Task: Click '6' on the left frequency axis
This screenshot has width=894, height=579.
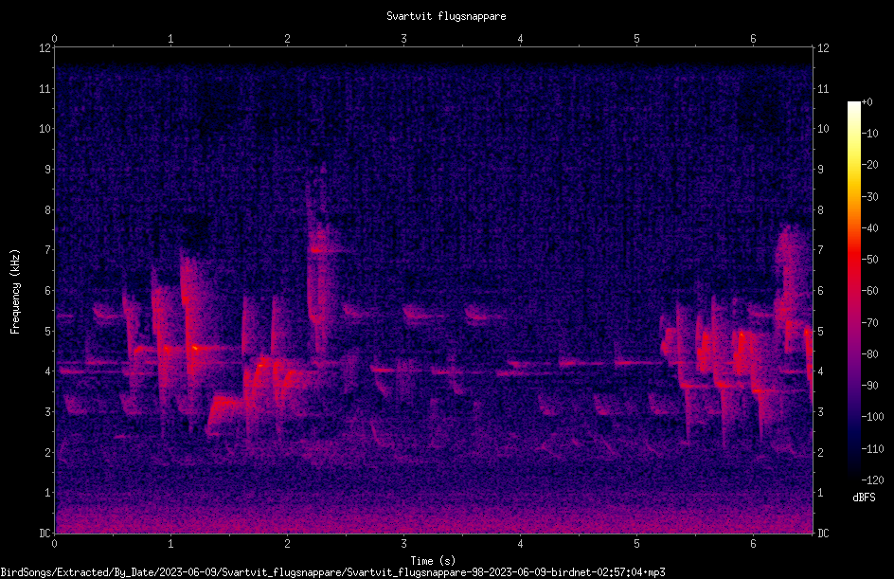Action: (47, 291)
